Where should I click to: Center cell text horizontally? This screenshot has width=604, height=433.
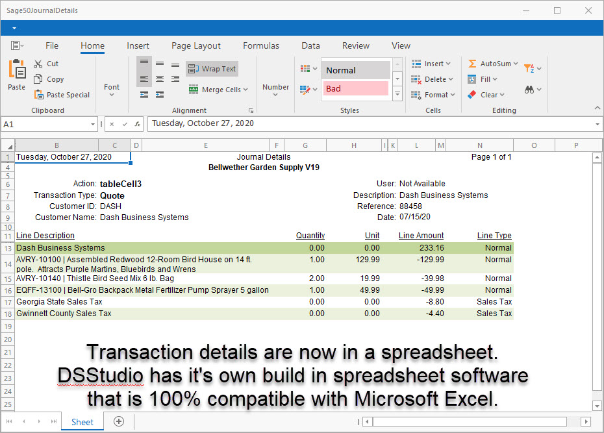pyautogui.click(x=160, y=79)
